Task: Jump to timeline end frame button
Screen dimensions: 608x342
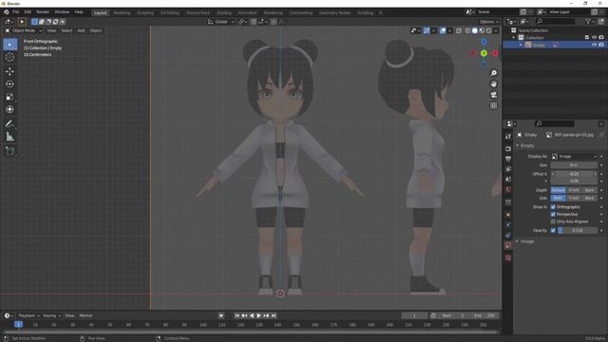Action: click(x=274, y=316)
